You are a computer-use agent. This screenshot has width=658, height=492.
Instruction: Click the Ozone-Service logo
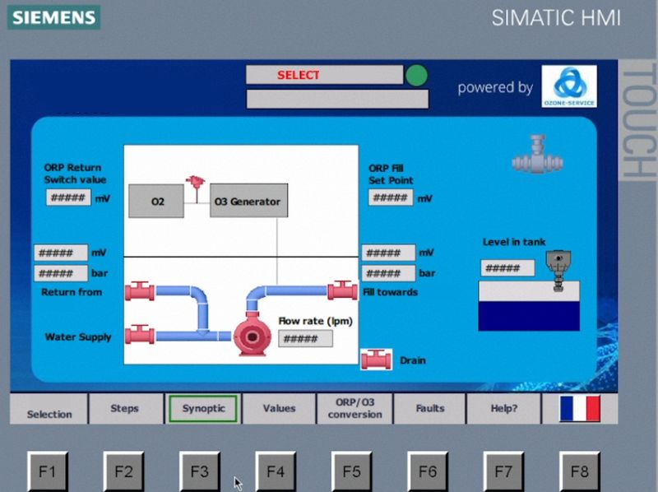point(569,86)
